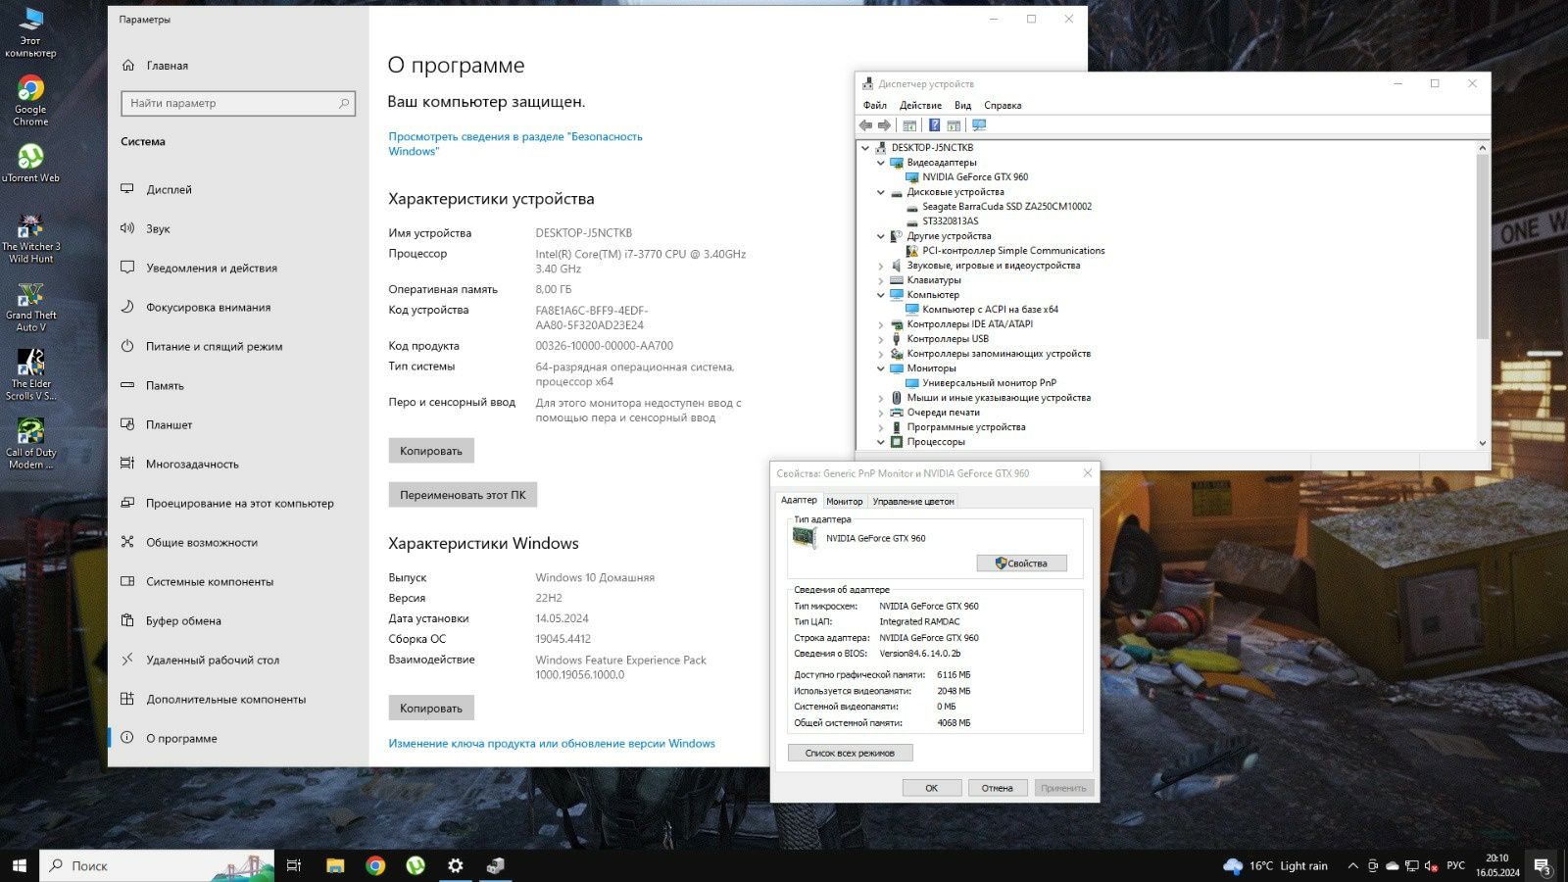This screenshot has width=1568, height=882.
Task: Open Google Chrome from the taskbar
Action: click(375, 865)
